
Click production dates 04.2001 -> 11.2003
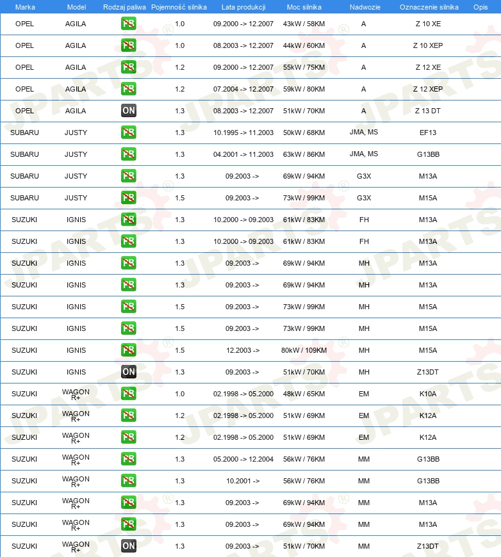point(243,154)
